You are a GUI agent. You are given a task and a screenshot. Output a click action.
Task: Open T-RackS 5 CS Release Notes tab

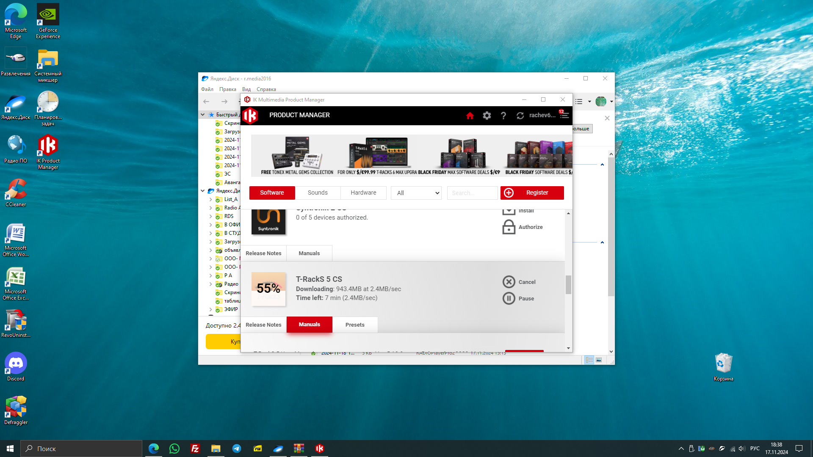pos(263,325)
